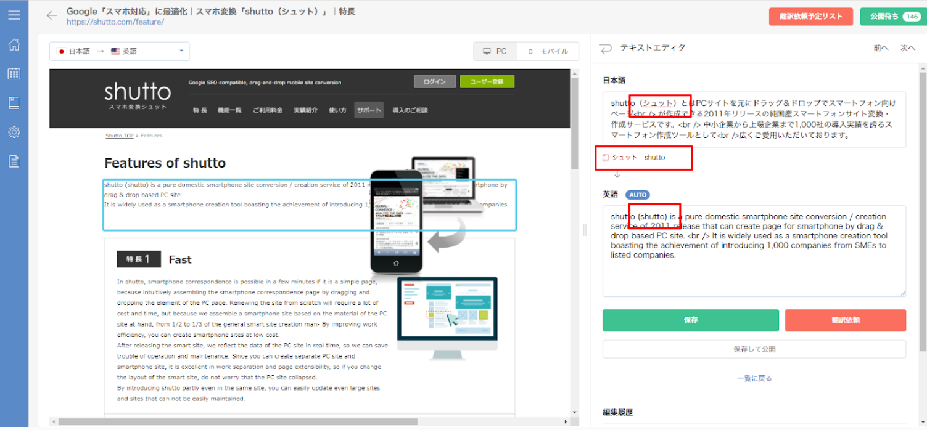927x430 pixels.
Task: Click the desktop monitor illustration in preview
Action: (x=447, y=317)
